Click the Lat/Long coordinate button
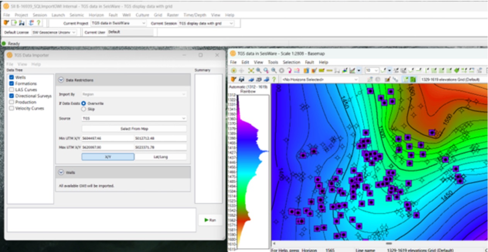The height and width of the screenshot is (252, 488). pos(161,157)
